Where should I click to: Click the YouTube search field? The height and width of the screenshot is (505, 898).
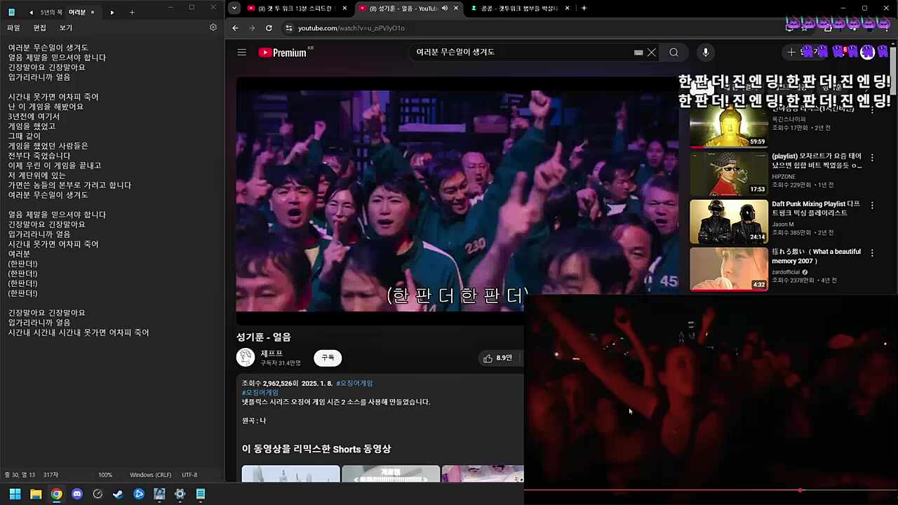[523, 52]
